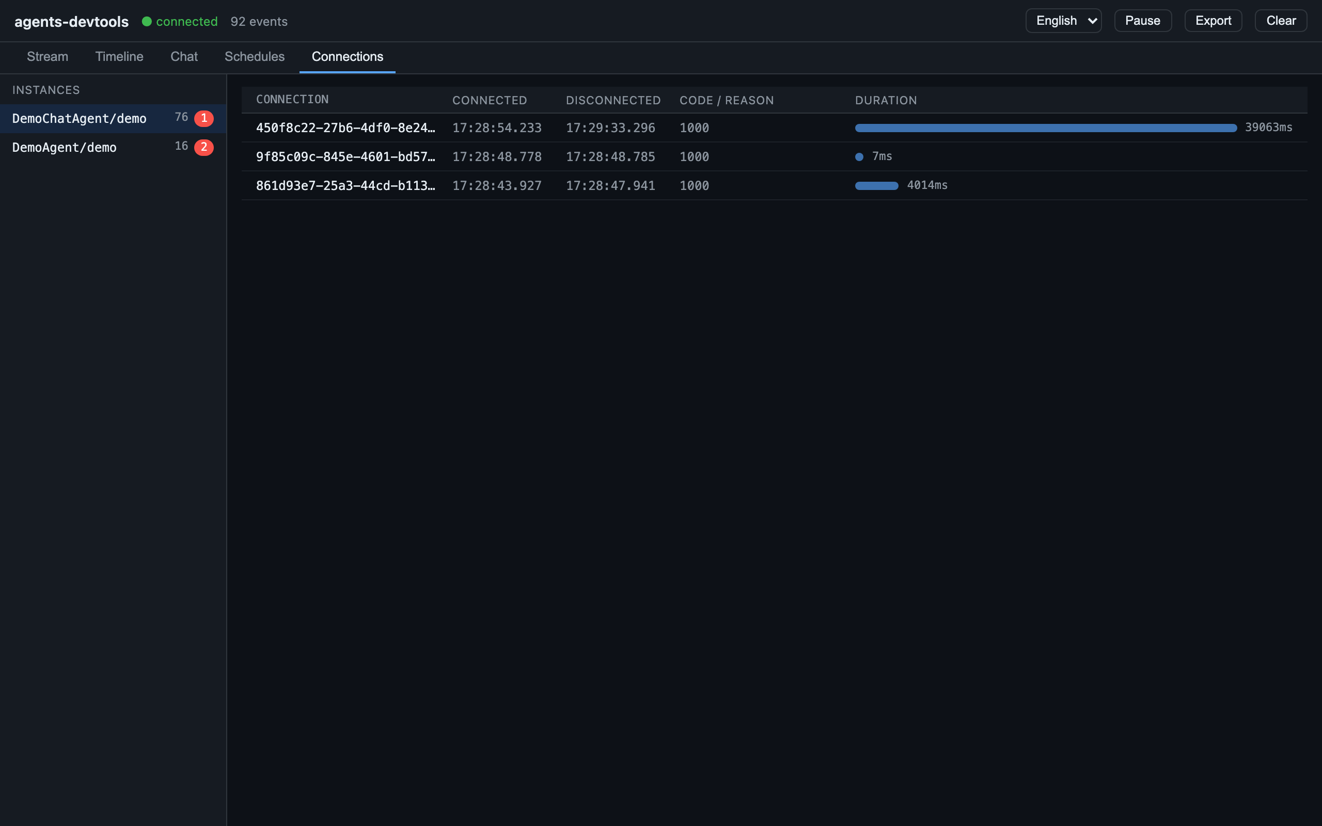Open the Schedules tab
The width and height of the screenshot is (1322, 826).
255,57
